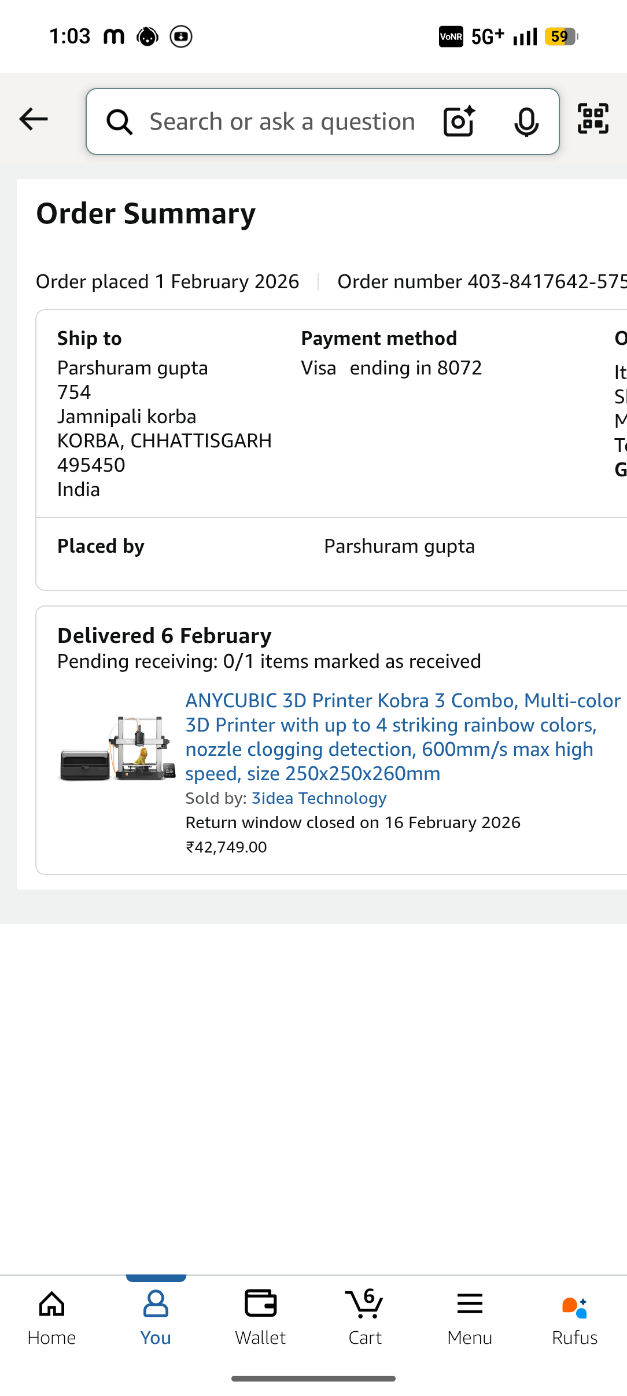Open the QR code scanner
The width and height of the screenshot is (627, 1396).
[x=593, y=119]
